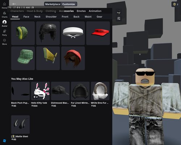This screenshot has width=181, height=145.
Task: Open the Characters category tab
Action: (17, 11)
